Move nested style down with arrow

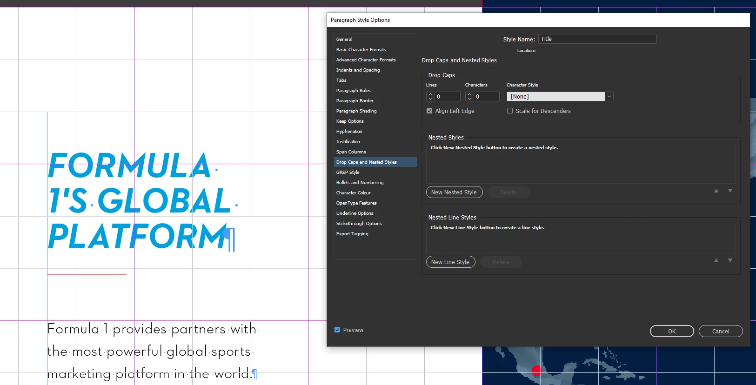pos(730,191)
